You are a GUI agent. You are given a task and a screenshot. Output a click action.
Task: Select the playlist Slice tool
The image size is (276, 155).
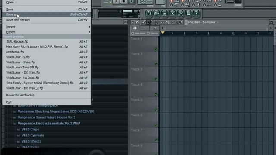tap(167, 22)
